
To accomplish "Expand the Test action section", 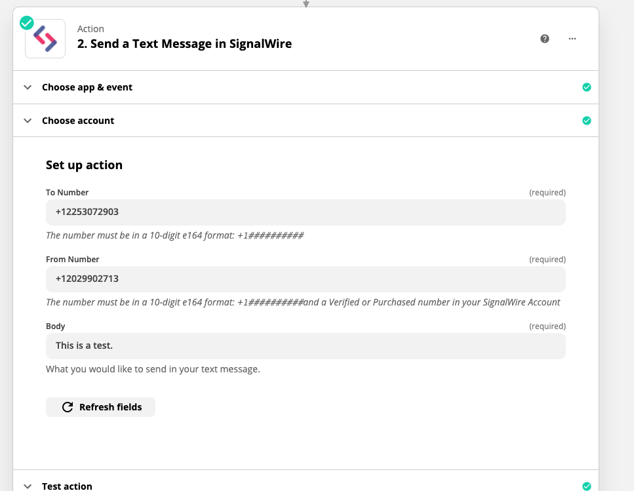I will [27, 486].
